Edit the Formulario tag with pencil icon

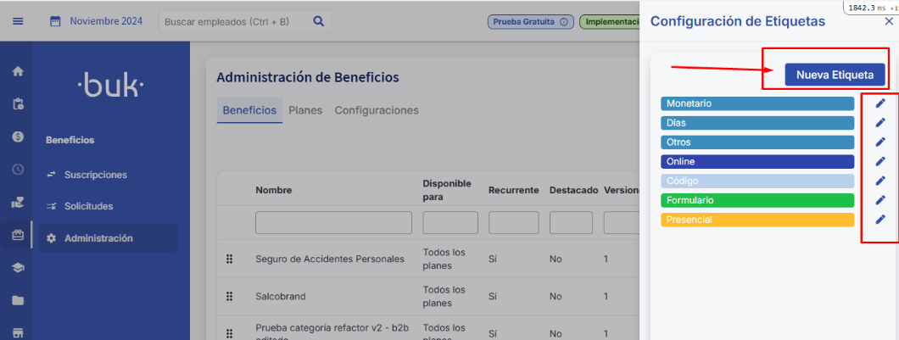click(880, 200)
